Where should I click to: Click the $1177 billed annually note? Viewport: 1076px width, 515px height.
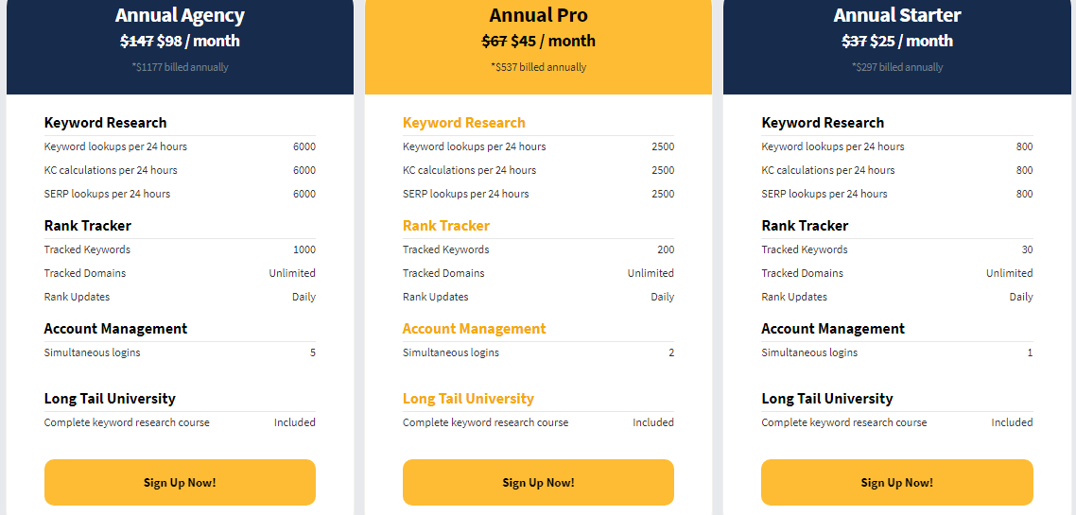(180, 67)
